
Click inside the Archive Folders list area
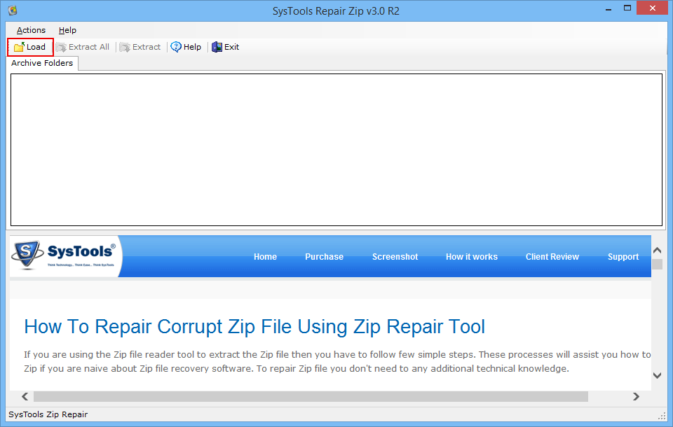[x=336, y=150]
